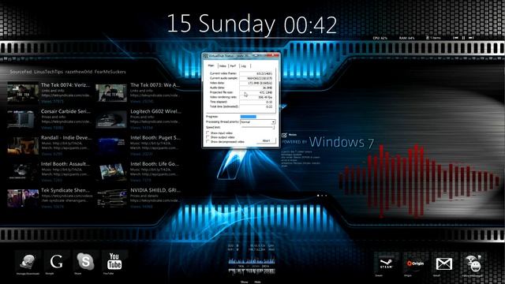Screen dimensions: 505x284
Task: Click the RAM usage readout
Action: coord(407,38)
